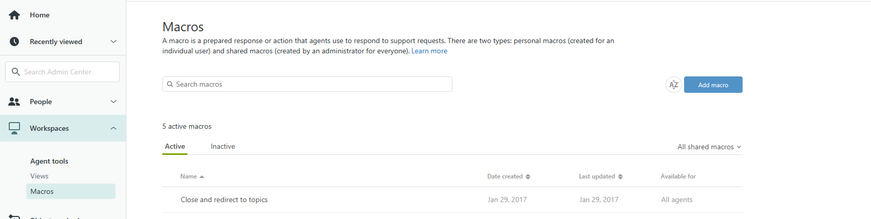Open Views under Agent tools
Screen dimensions: 871x219
[40, 176]
